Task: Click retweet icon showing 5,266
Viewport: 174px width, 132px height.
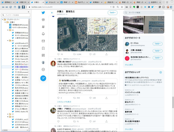Action: coord(74,54)
